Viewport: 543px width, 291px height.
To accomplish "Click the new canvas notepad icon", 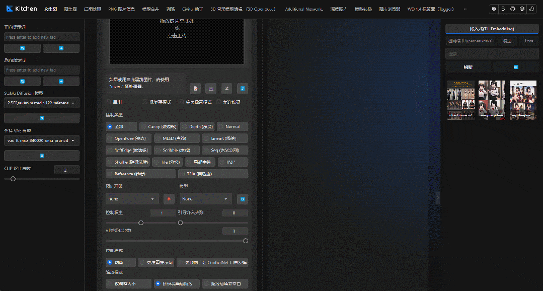I will tap(195, 88).
